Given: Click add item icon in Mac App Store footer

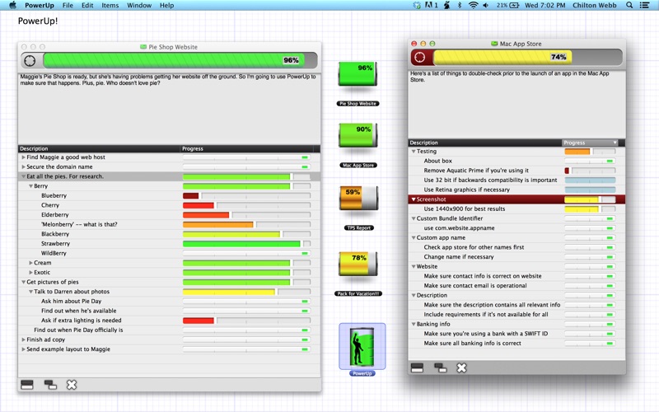Looking at the screenshot, I should (417, 368).
